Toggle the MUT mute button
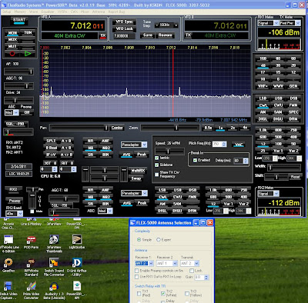 pos(12,46)
